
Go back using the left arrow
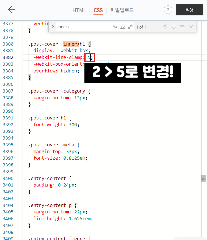pyautogui.click(x=12, y=10)
